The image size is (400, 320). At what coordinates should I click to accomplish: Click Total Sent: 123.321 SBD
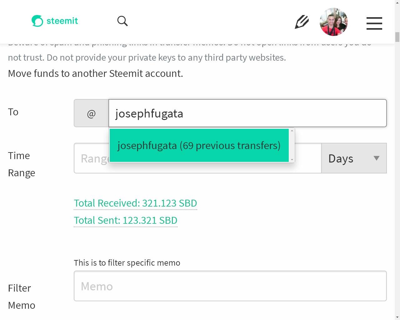(125, 220)
